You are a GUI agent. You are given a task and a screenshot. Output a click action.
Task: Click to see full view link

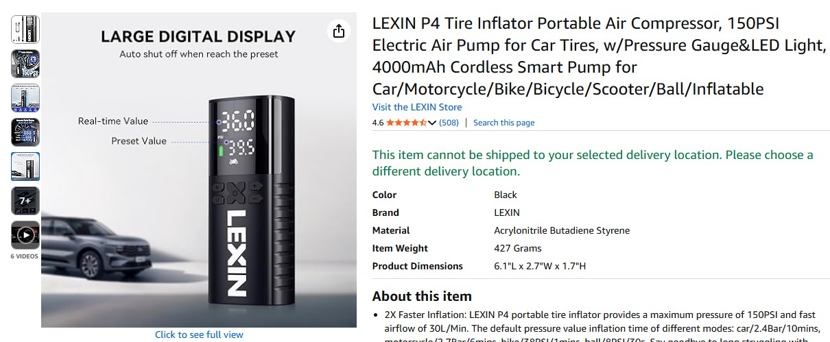pos(199,334)
